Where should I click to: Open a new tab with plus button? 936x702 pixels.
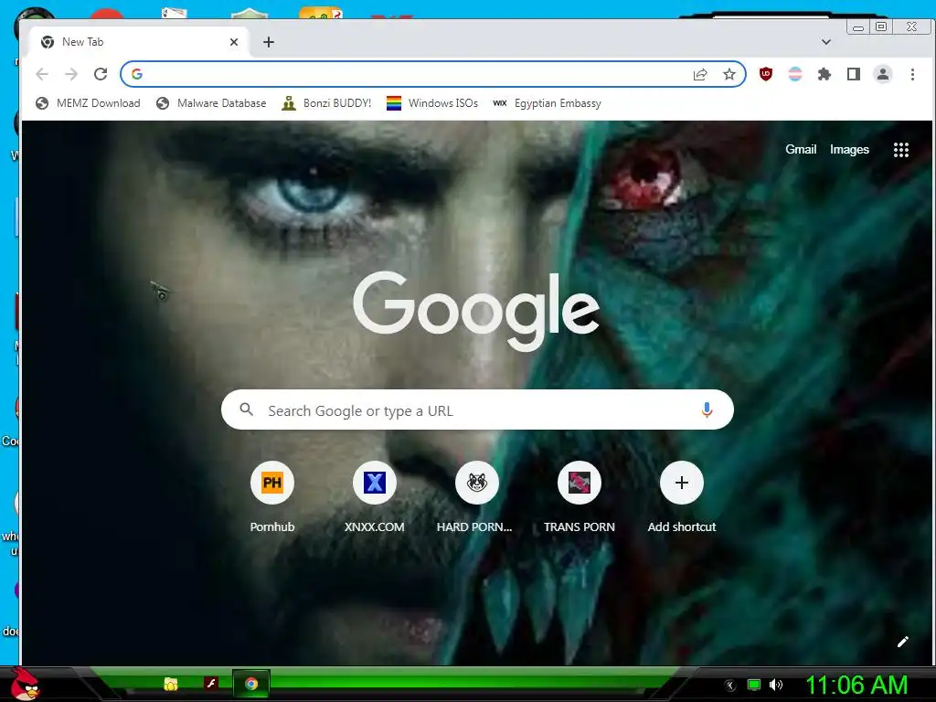(269, 42)
